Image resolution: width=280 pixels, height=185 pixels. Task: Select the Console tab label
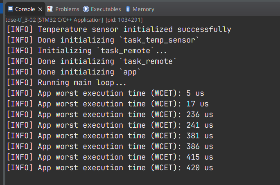coord(25,9)
